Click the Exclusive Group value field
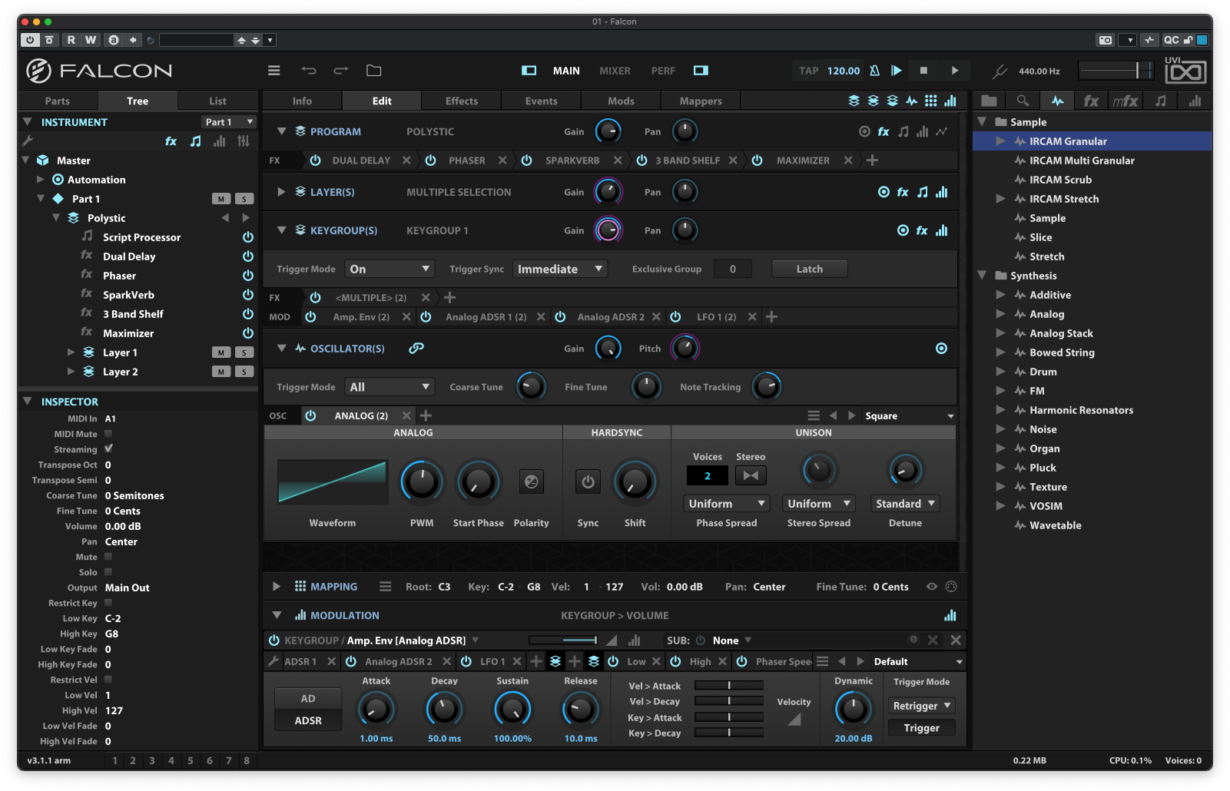 [x=733, y=269]
